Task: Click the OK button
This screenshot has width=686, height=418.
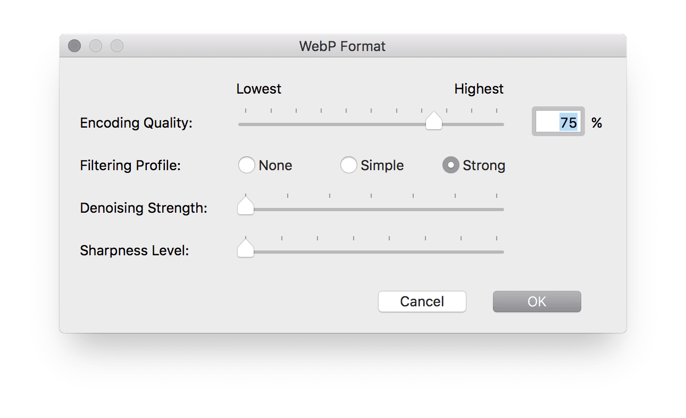Action: 537,302
